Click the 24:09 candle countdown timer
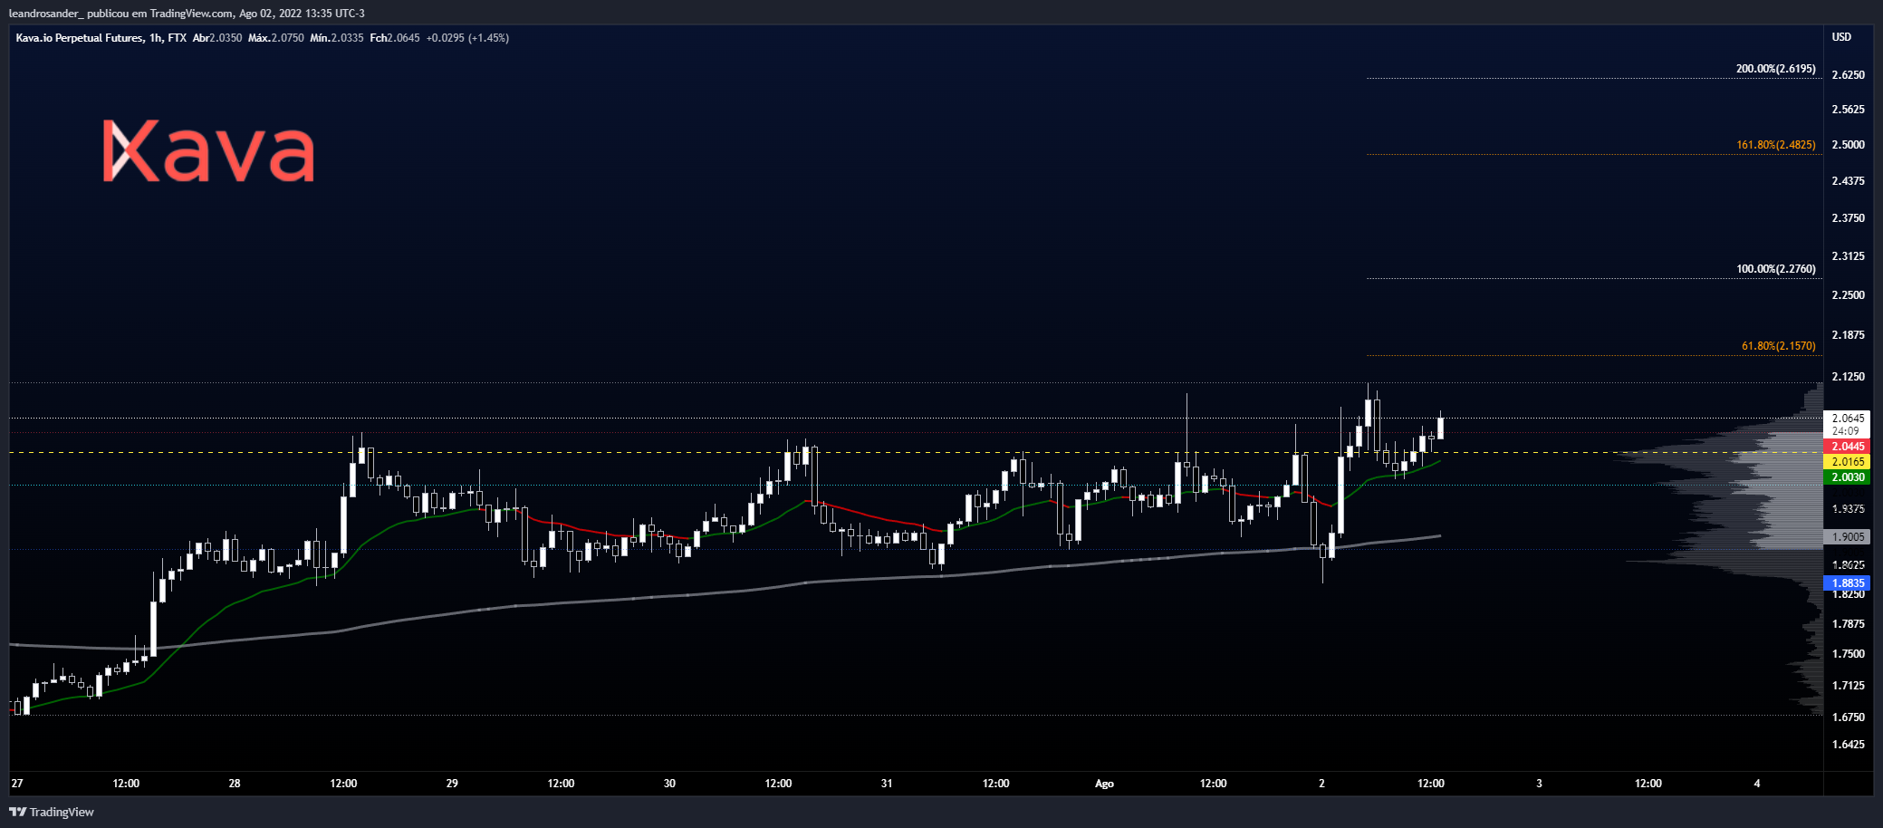The height and width of the screenshot is (828, 1883). (x=1846, y=431)
